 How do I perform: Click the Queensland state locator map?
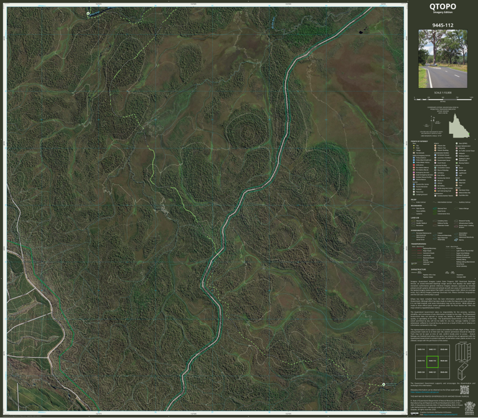(459, 126)
